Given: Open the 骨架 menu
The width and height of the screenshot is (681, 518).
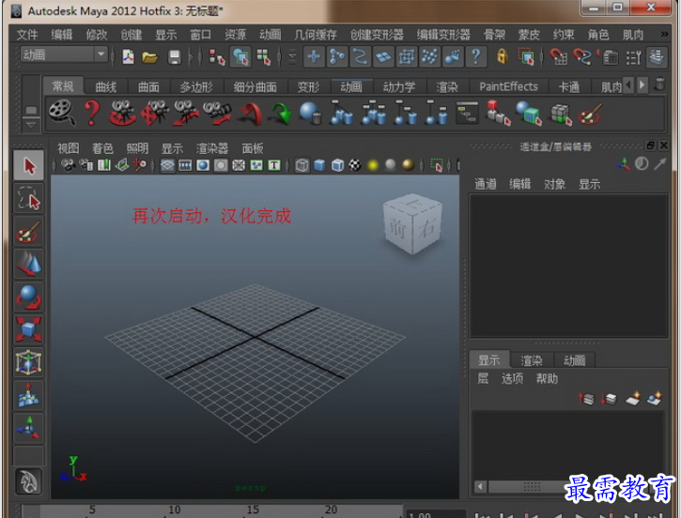Looking at the screenshot, I should (494, 35).
